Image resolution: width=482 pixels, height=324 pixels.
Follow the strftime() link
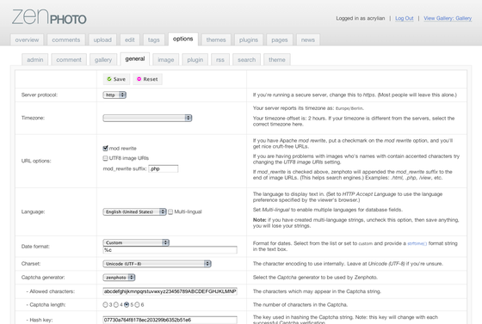[417, 243]
